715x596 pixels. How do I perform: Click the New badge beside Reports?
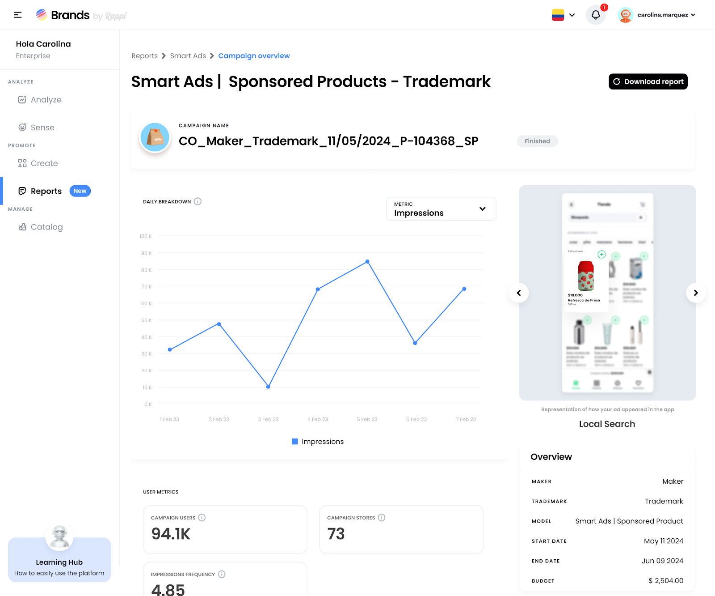click(x=80, y=191)
